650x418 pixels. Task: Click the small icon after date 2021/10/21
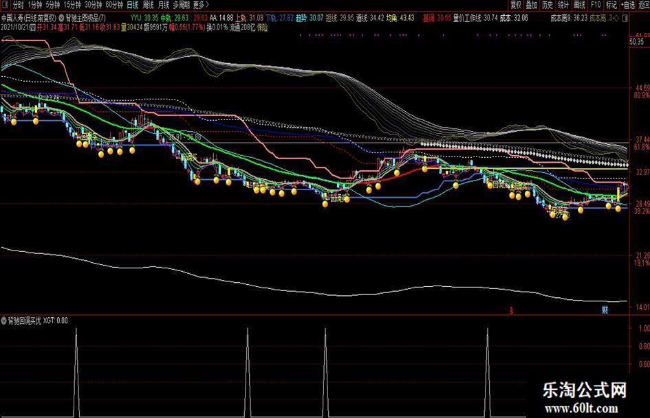pos(33,27)
